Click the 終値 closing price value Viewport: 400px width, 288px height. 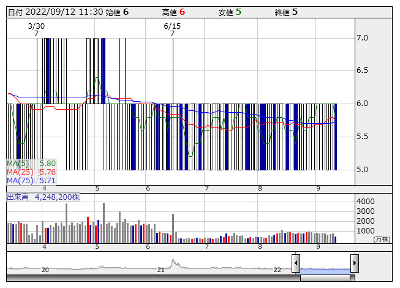click(x=295, y=12)
